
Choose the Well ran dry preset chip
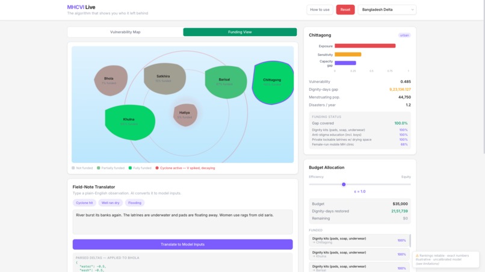tap(111, 203)
